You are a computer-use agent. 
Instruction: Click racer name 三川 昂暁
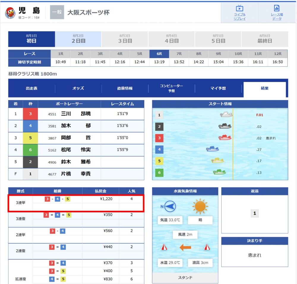pyautogui.click(x=76, y=114)
